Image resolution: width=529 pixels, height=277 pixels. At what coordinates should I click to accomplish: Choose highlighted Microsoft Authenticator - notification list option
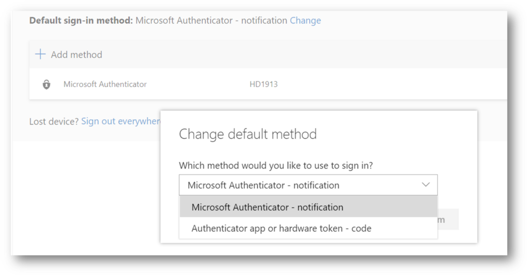[x=308, y=207]
